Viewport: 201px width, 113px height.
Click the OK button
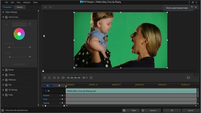tap(172, 110)
